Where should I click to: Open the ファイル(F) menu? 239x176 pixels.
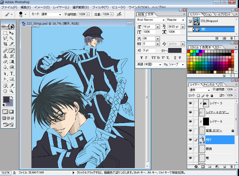(x=9, y=7)
